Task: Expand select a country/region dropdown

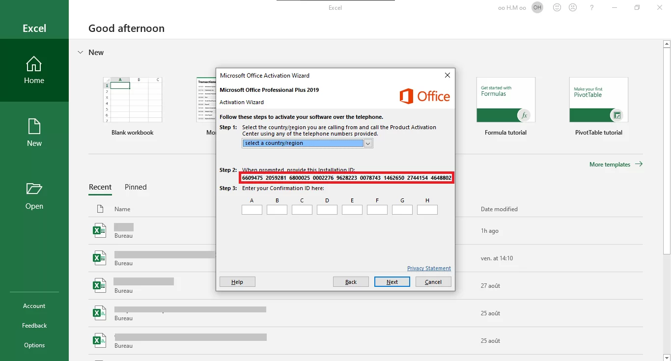Action: coord(368,143)
